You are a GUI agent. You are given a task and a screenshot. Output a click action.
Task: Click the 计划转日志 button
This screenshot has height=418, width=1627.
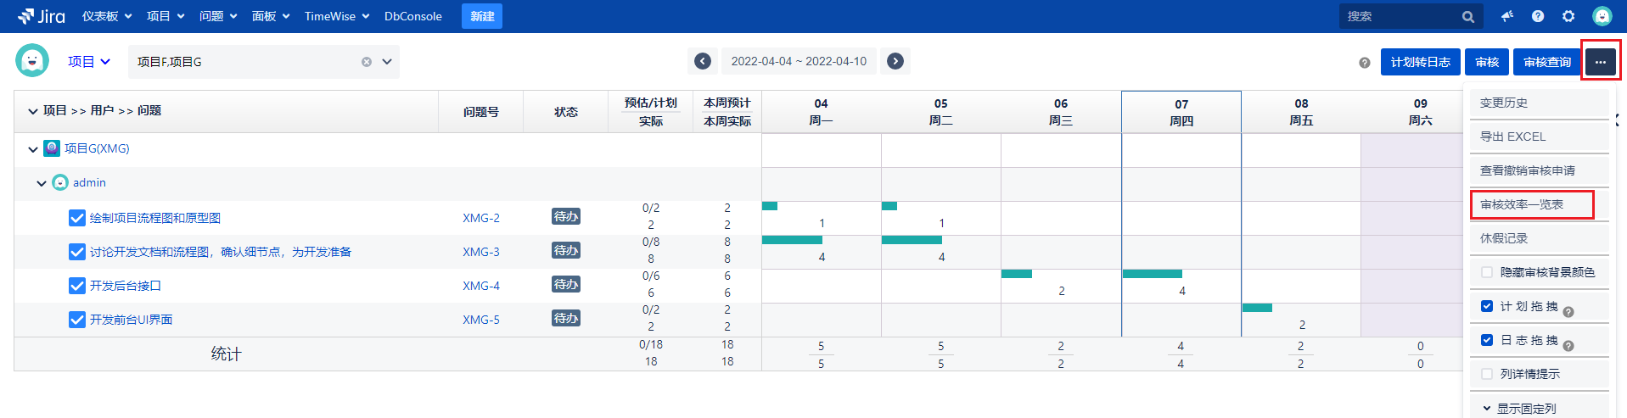1420,62
